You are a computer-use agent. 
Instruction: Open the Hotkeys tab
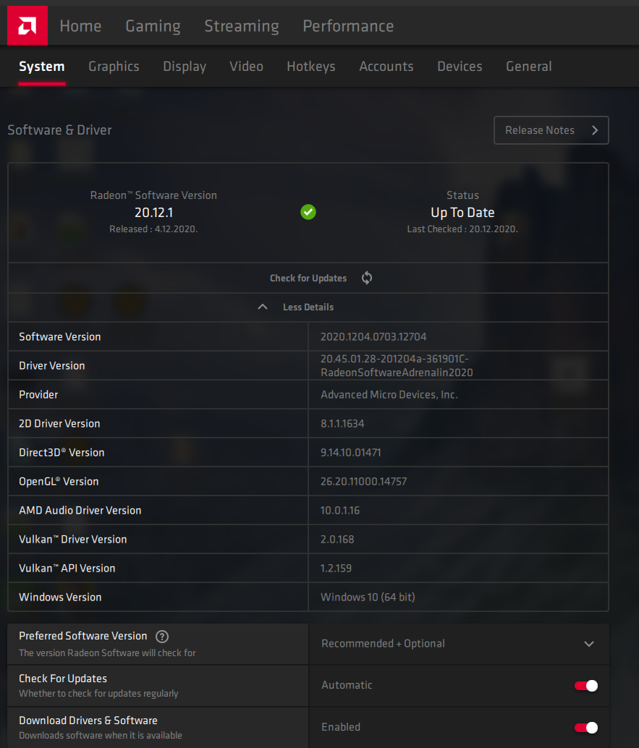(x=310, y=67)
